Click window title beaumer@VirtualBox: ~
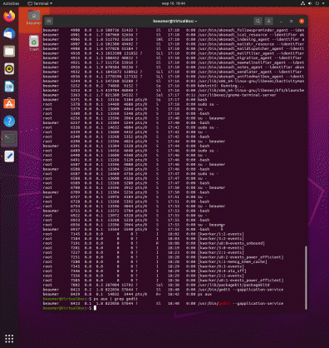 (x=174, y=21)
